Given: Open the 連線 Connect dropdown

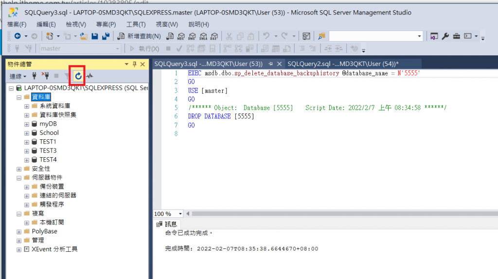Looking at the screenshot, I should coord(18,76).
